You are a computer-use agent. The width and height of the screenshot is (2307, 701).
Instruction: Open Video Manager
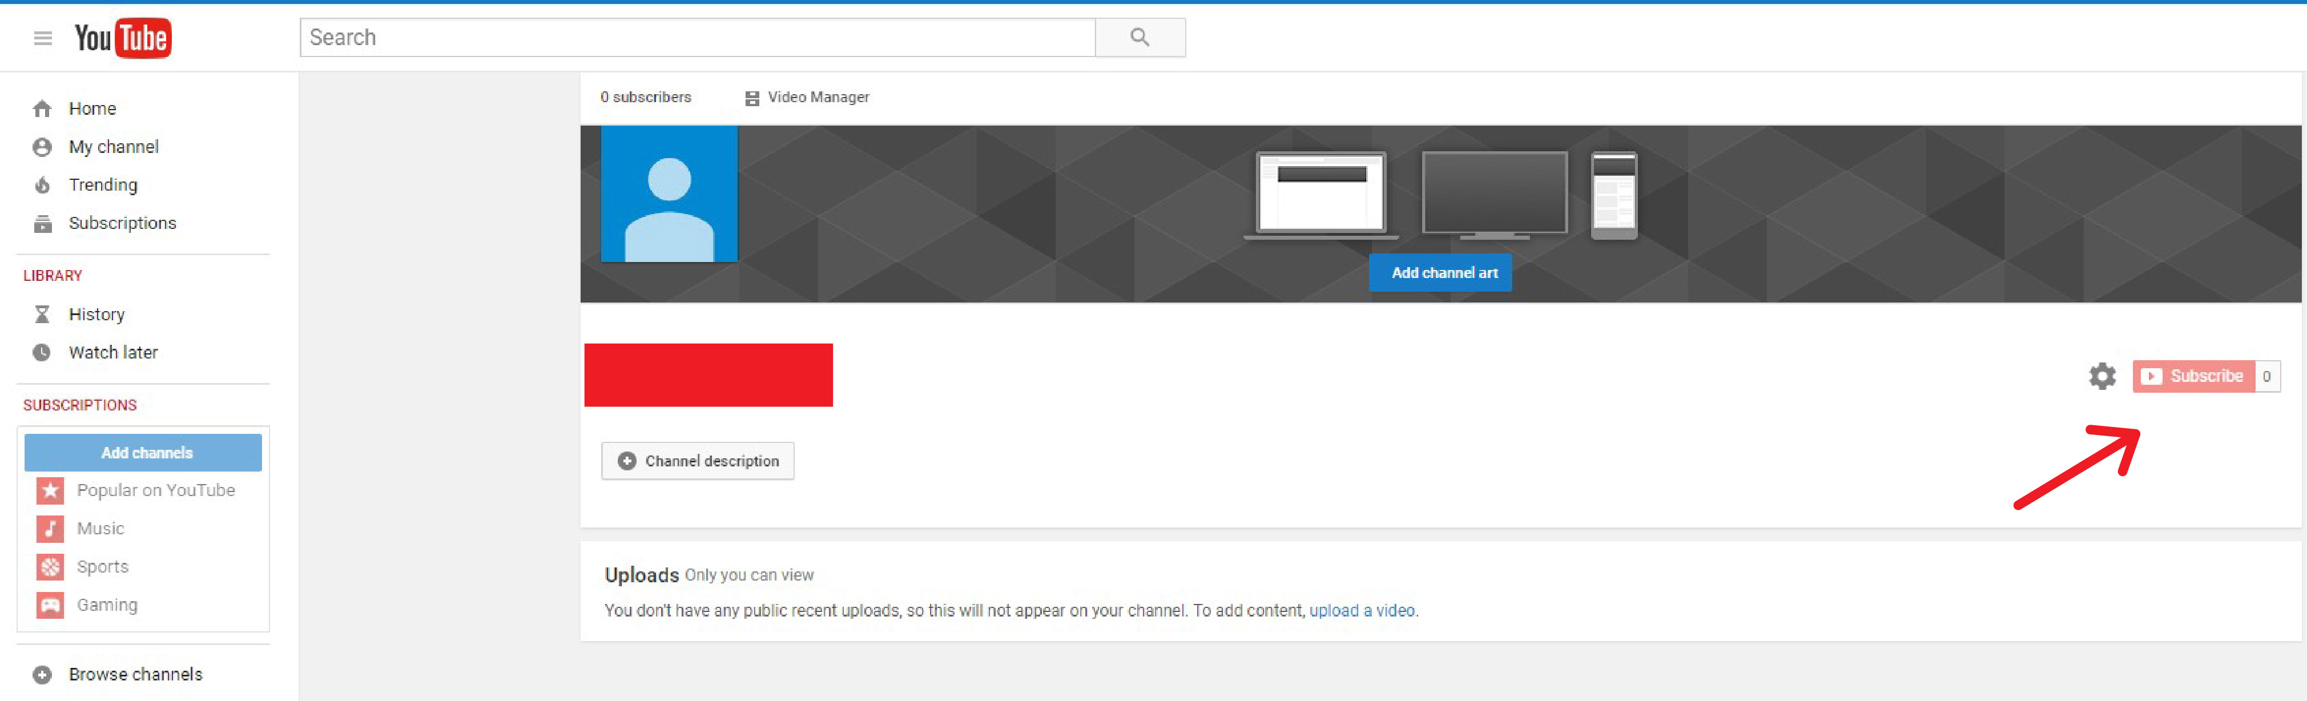point(819,96)
